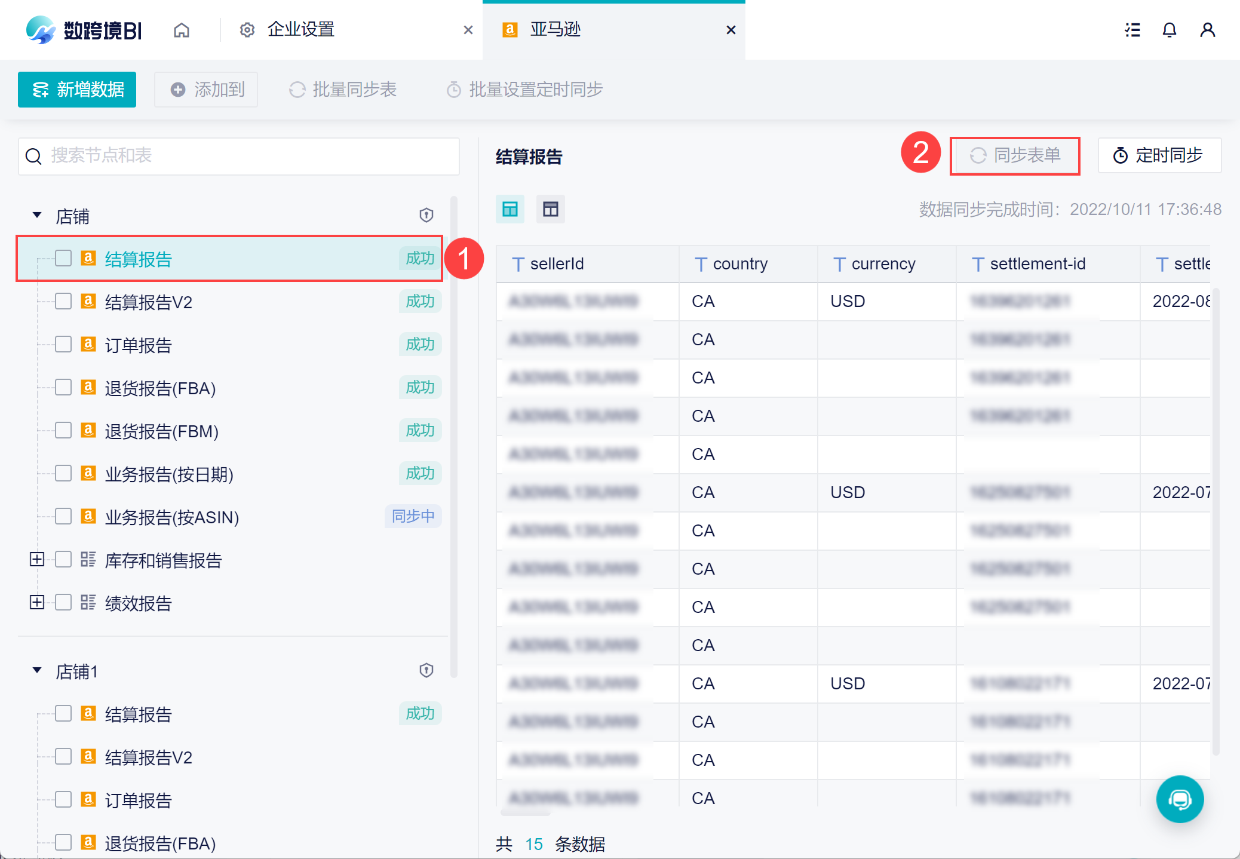Viewport: 1240px width, 859px height.
Task: Open the task list icon top right
Action: [1132, 30]
